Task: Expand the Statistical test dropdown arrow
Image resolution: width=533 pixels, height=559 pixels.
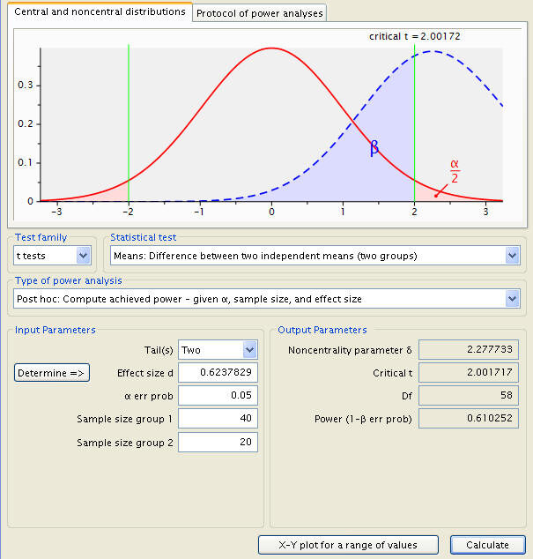Action: click(513, 256)
